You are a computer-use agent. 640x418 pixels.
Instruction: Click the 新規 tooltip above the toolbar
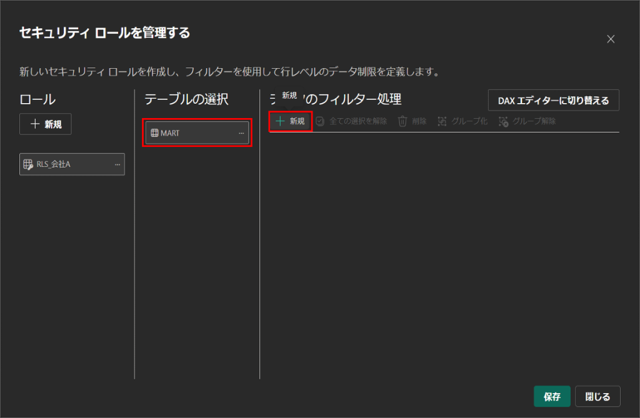289,96
